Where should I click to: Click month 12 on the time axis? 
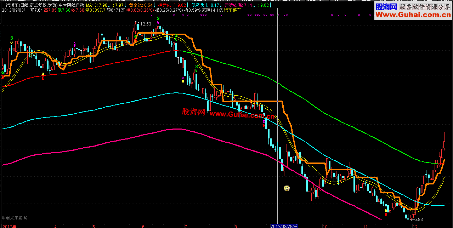(x=415, y=226)
